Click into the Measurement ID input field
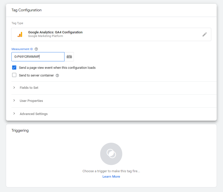223x192 pixels. [x=38, y=57]
